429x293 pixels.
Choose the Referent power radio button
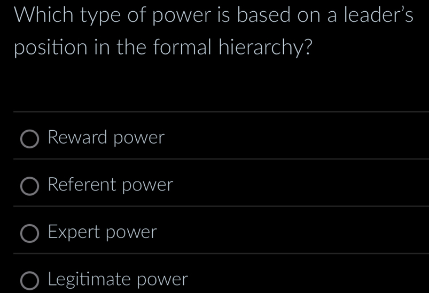click(30, 186)
